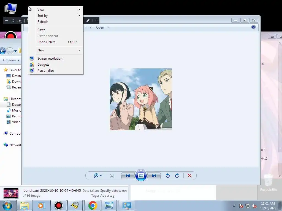Delete the photo with the red X

(x=189, y=176)
